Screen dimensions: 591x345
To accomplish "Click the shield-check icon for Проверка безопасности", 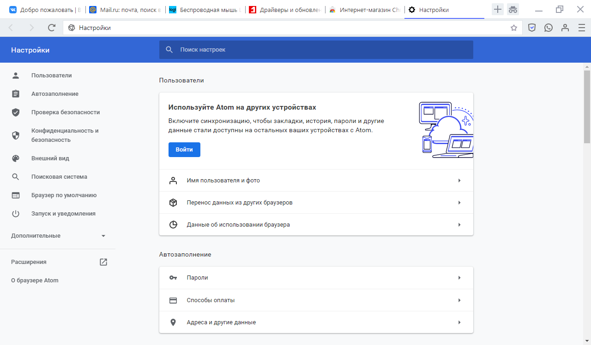I will [16, 112].
